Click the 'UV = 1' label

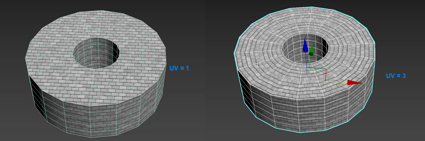[x=179, y=68]
